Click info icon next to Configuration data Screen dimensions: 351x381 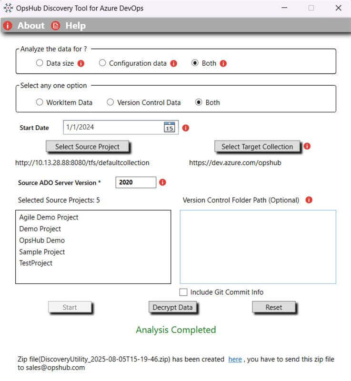pyautogui.click(x=174, y=63)
